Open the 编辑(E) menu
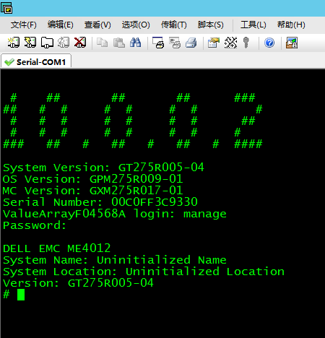 [60, 25]
